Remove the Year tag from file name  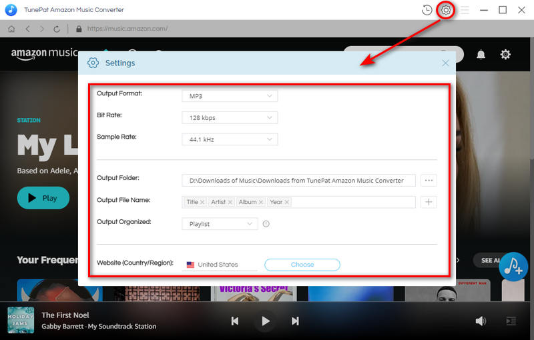pyautogui.click(x=287, y=202)
